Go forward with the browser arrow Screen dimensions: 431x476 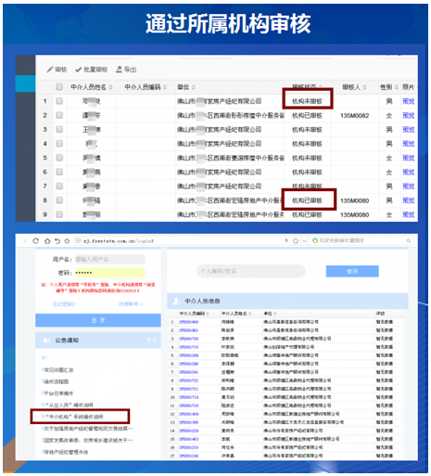coord(25,241)
